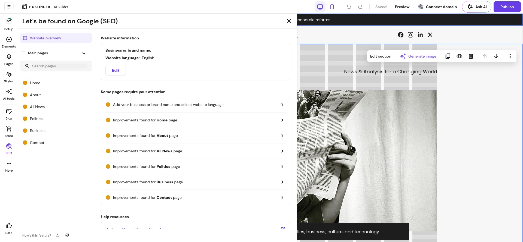
Task: Close the SEO panel
Action: coord(289,21)
